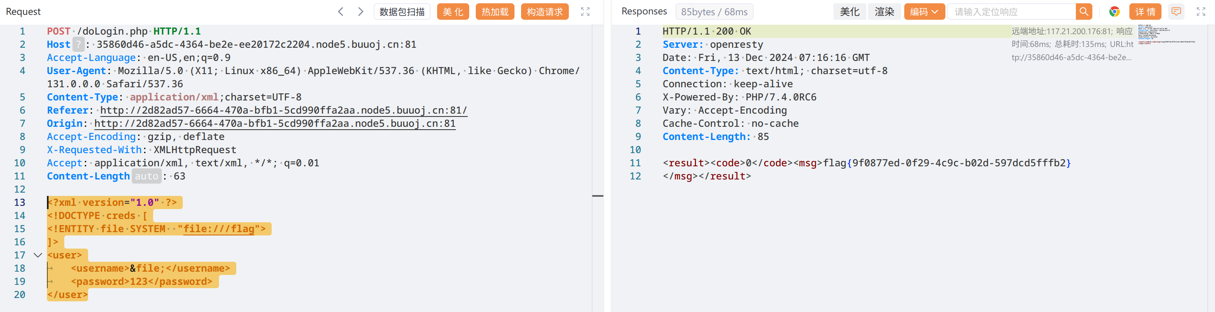Expand the Responses panel to fullscreen

click(1201, 12)
